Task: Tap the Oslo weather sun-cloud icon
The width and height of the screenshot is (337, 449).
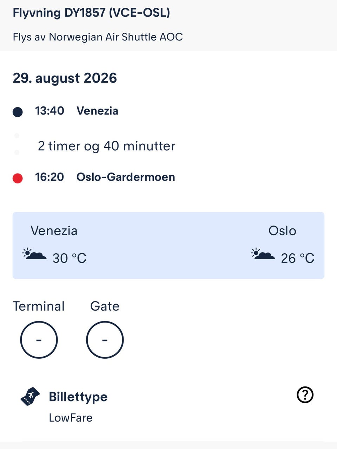Action: coord(263,254)
